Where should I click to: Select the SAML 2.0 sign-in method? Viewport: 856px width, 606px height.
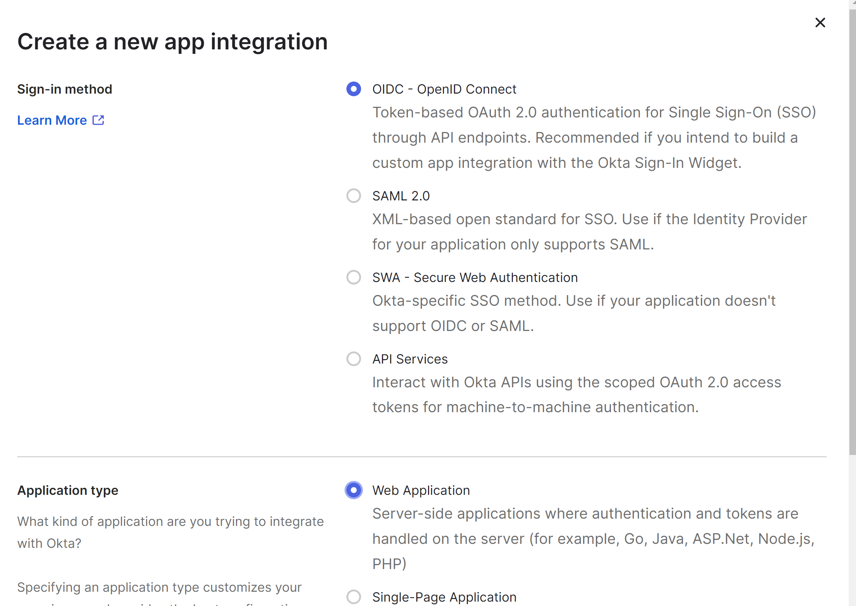(x=353, y=196)
